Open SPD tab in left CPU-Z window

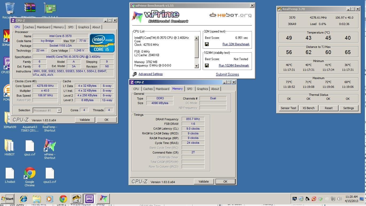tap(71, 27)
